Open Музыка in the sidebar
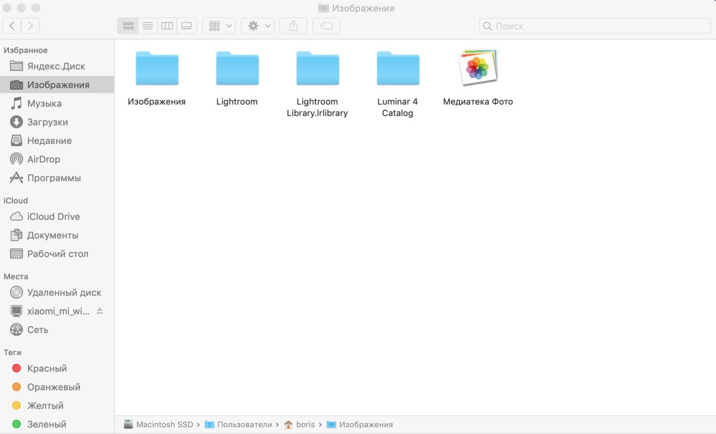The image size is (716, 434). point(57,103)
